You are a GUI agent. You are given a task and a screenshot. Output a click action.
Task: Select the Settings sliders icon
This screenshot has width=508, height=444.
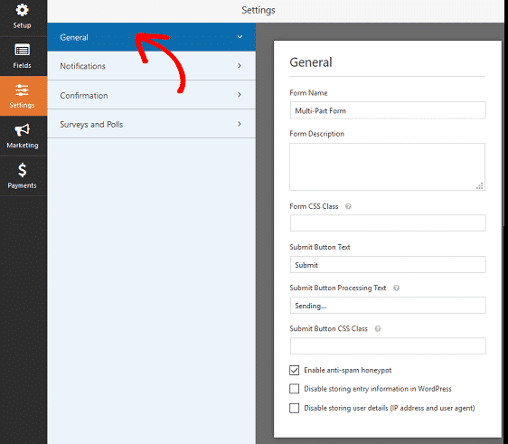(x=22, y=90)
